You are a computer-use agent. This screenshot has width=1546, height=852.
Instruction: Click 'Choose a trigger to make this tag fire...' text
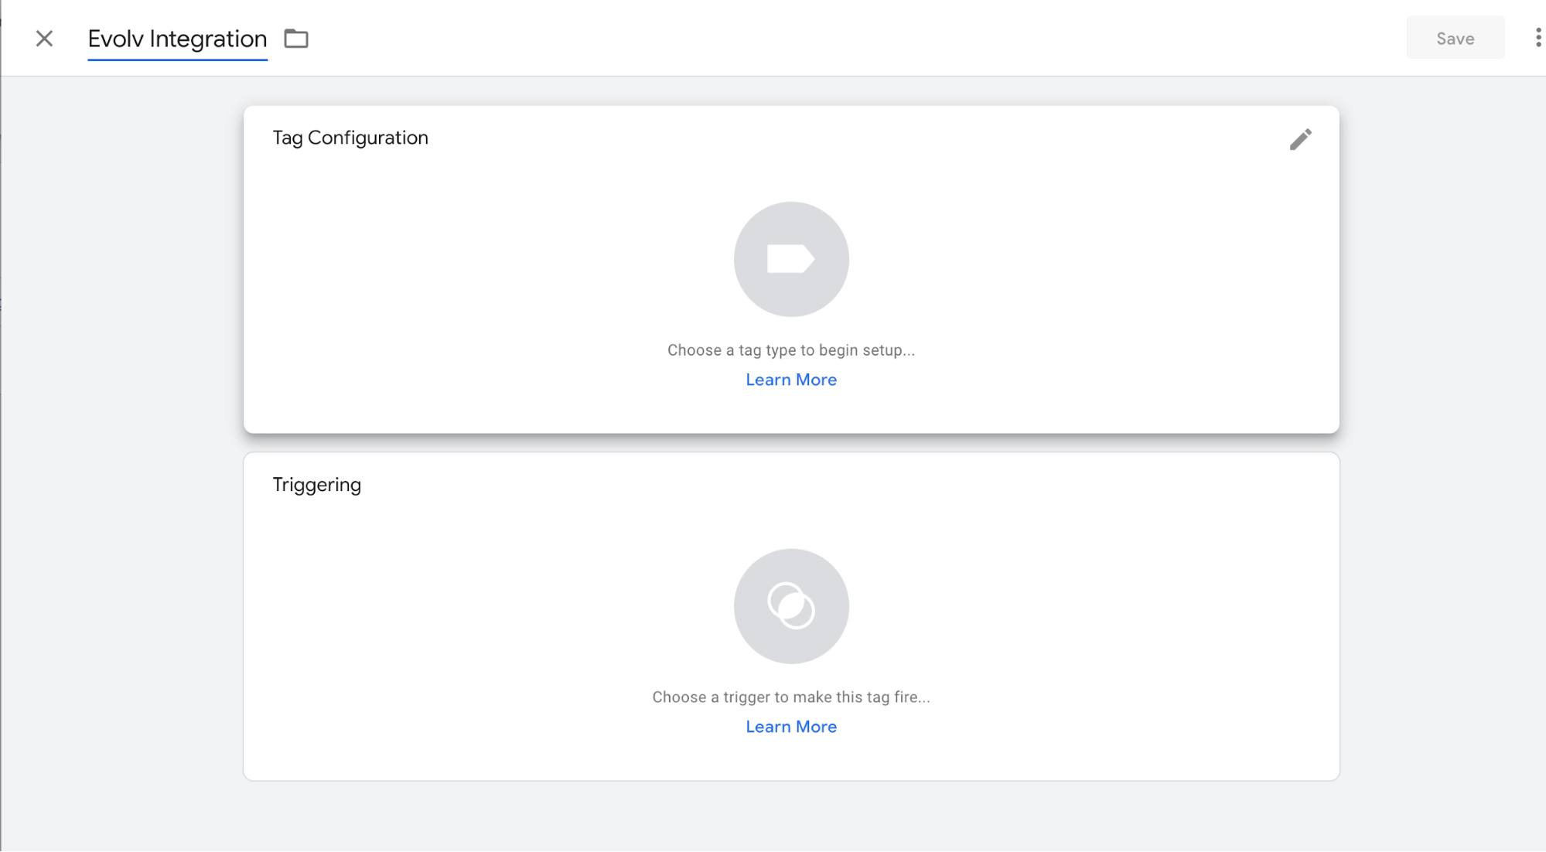pyautogui.click(x=790, y=697)
